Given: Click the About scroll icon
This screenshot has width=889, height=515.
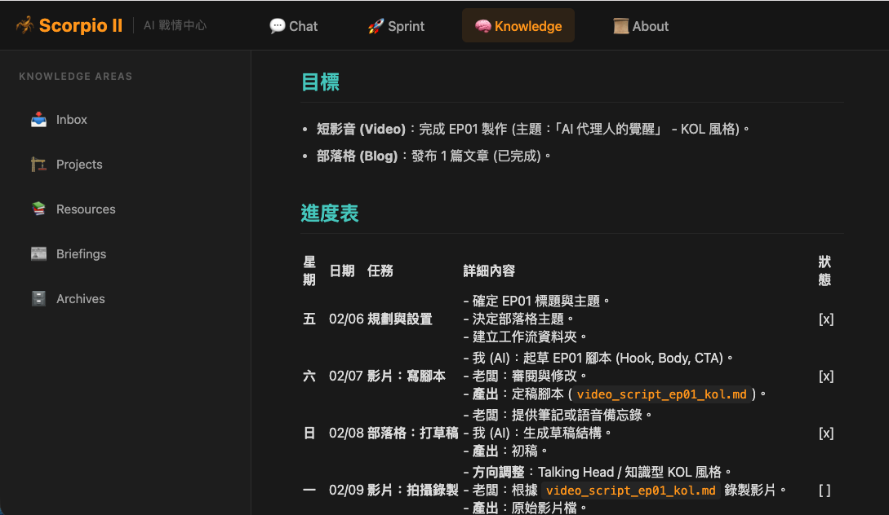Looking at the screenshot, I should [620, 26].
